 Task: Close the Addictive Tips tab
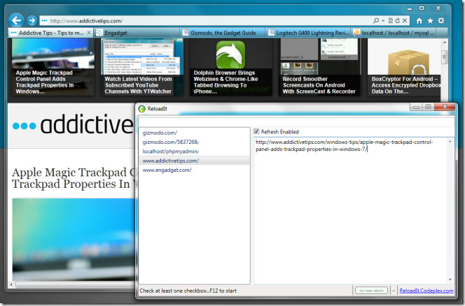[x=89, y=33]
